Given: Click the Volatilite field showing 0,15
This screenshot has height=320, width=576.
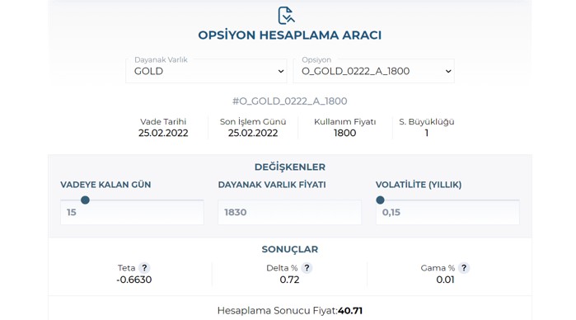Looking at the screenshot, I should click(x=447, y=212).
